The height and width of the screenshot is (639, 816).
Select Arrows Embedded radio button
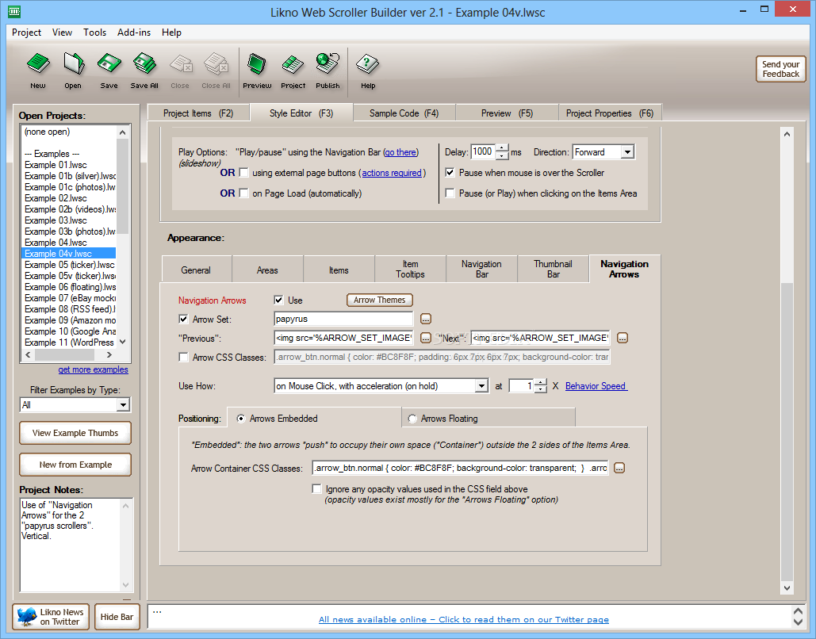tap(241, 419)
